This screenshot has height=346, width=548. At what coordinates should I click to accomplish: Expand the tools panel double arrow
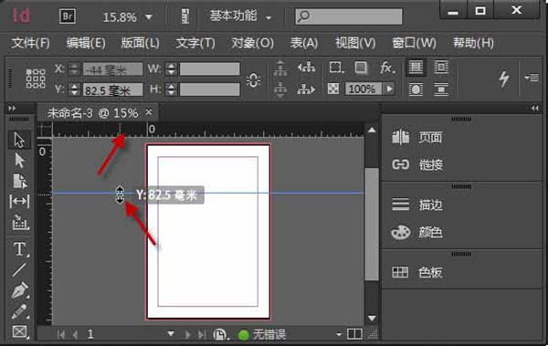(x=12, y=109)
